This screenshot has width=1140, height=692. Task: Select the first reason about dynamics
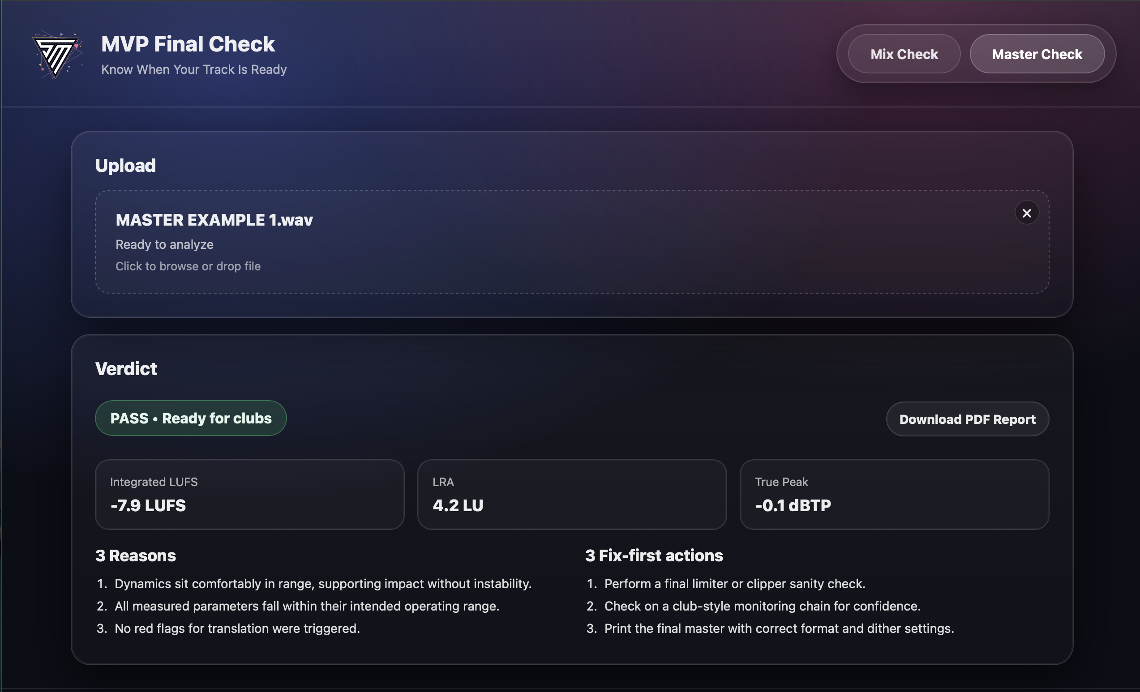(323, 584)
